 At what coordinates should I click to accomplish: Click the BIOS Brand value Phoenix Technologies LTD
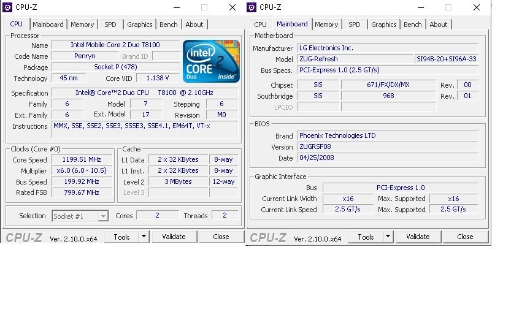(388, 136)
